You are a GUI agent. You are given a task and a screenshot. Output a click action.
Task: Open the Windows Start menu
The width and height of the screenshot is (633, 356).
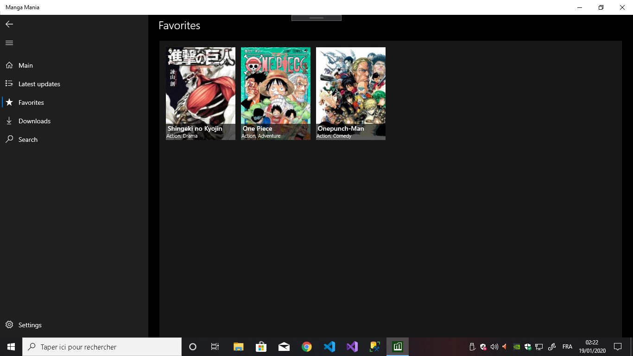click(x=11, y=347)
